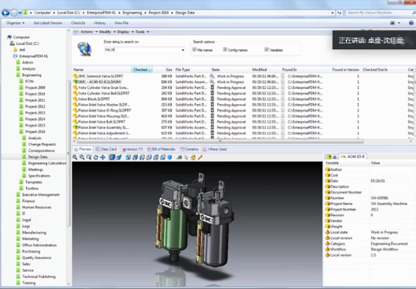The image size is (416, 289).
Task: Open the Modify dropdown menu
Action: (x=107, y=32)
